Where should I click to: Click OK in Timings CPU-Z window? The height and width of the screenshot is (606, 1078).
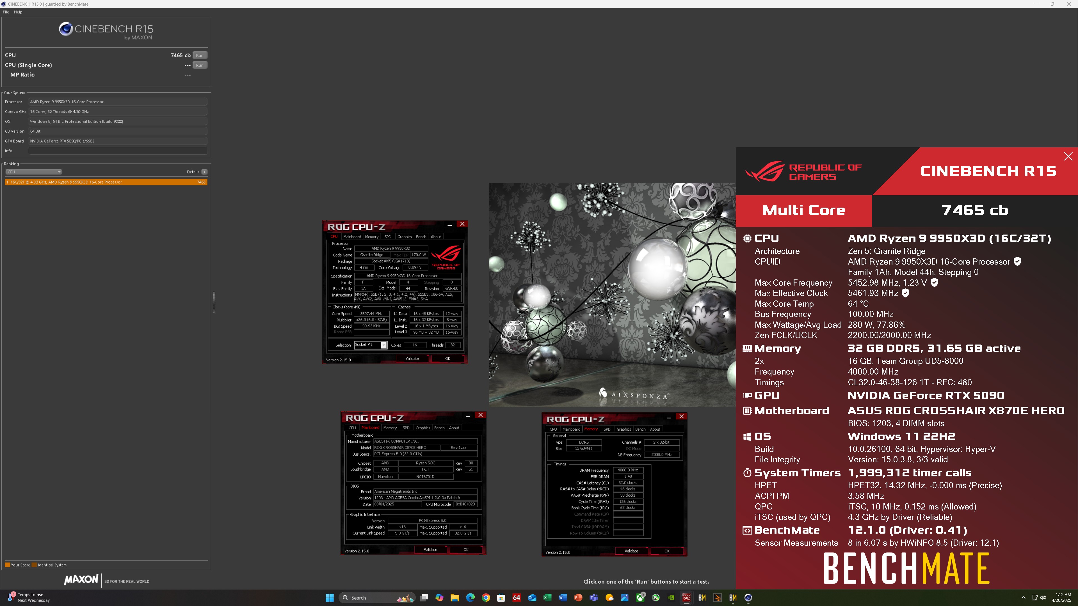[667, 551]
